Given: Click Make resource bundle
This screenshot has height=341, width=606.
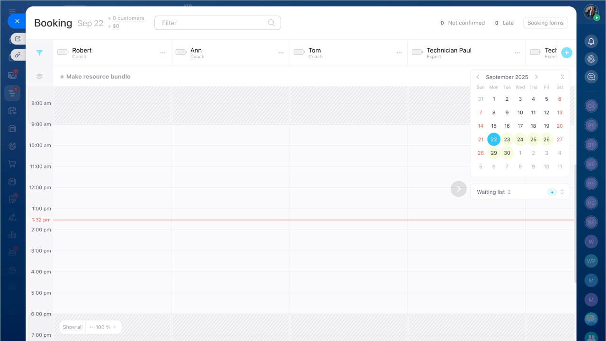Looking at the screenshot, I should tap(95, 77).
